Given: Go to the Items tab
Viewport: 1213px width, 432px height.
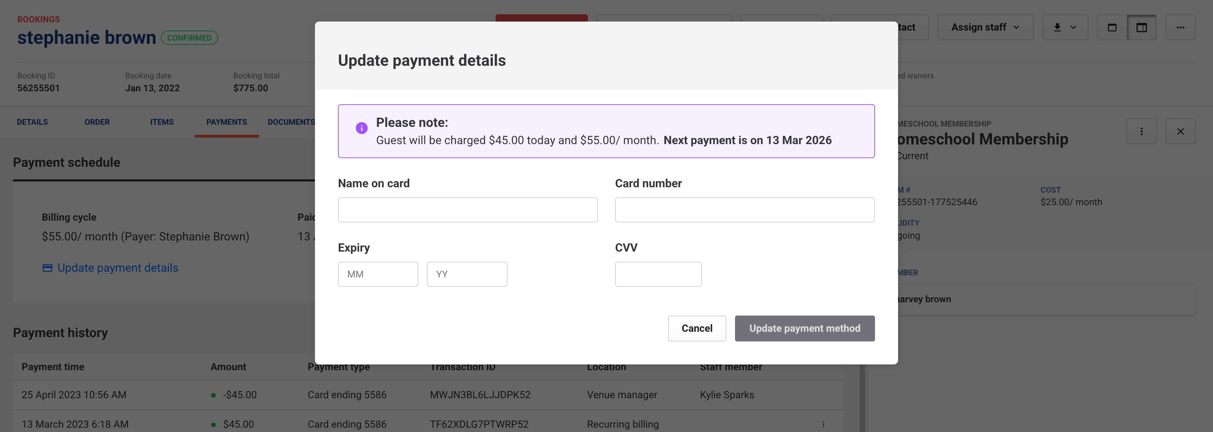Looking at the screenshot, I should (x=162, y=122).
